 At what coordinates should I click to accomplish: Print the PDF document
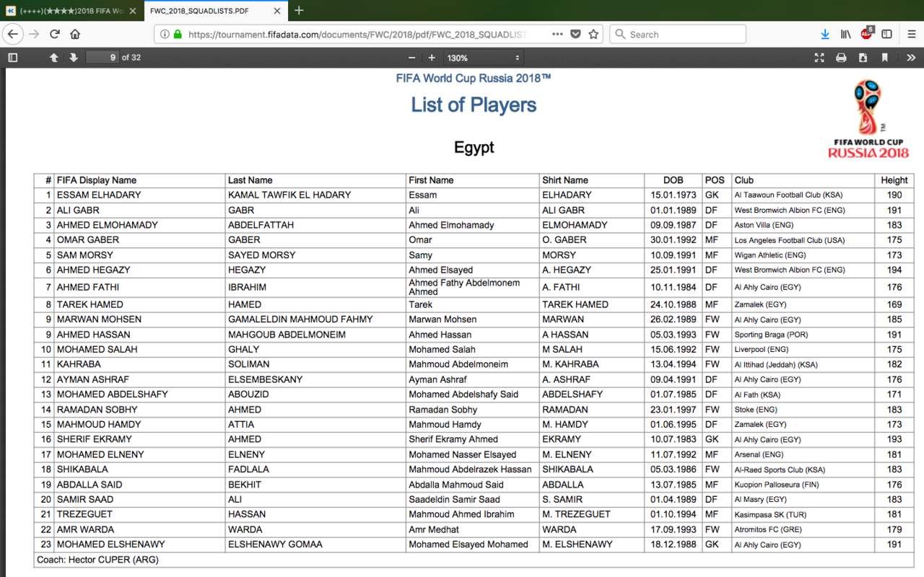pyautogui.click(x=841, y=58)
